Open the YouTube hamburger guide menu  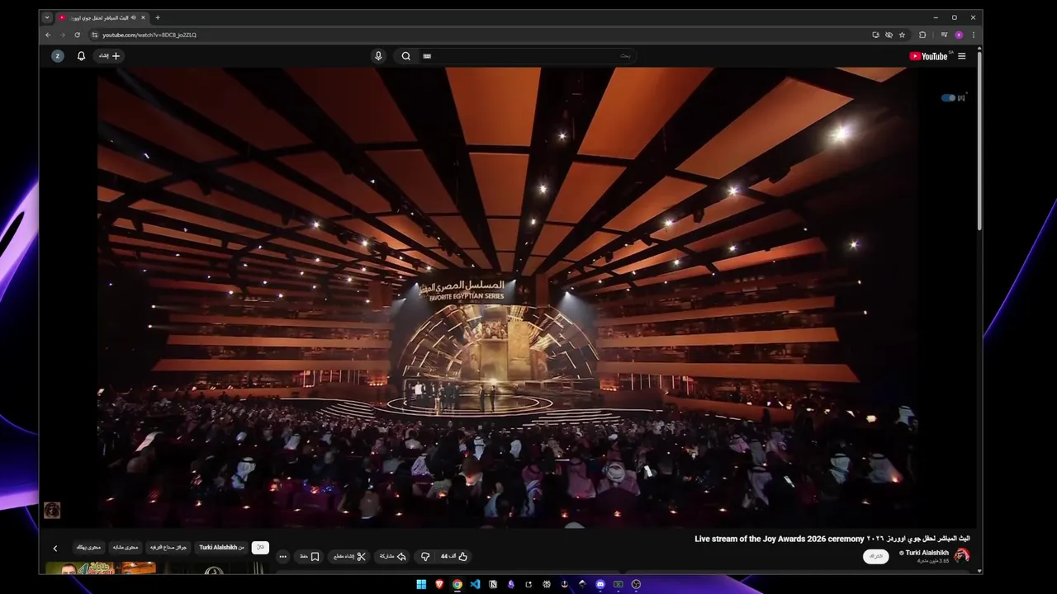pyautogui.click(x=962, y=56)
